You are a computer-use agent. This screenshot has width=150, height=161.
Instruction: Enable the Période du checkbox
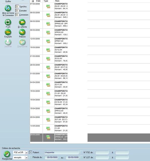click(x=31, y=157)
